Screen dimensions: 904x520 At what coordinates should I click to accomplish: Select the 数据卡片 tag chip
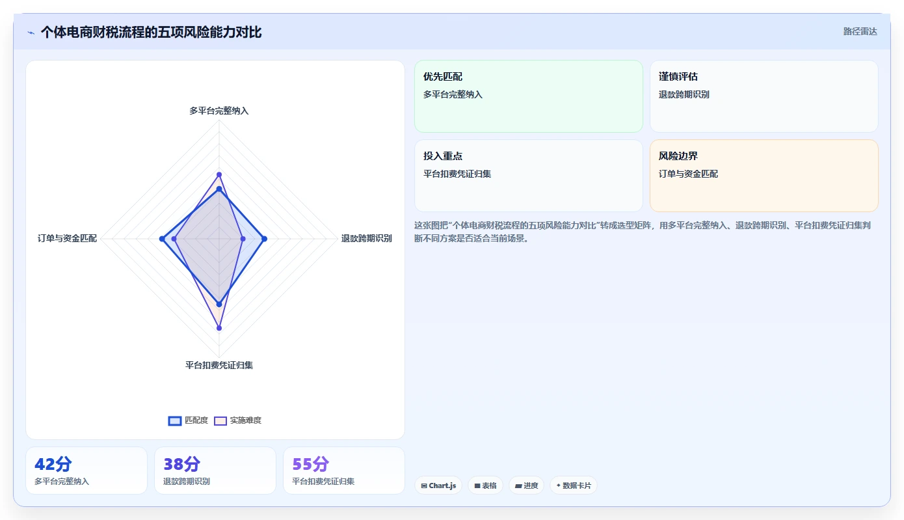pos(574,486)
